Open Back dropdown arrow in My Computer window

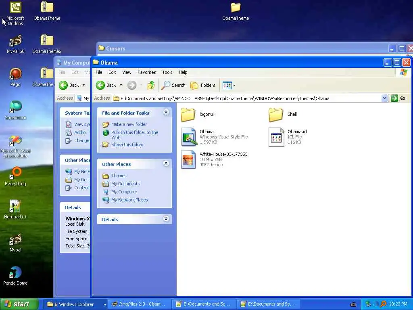(x=84, y=85)
